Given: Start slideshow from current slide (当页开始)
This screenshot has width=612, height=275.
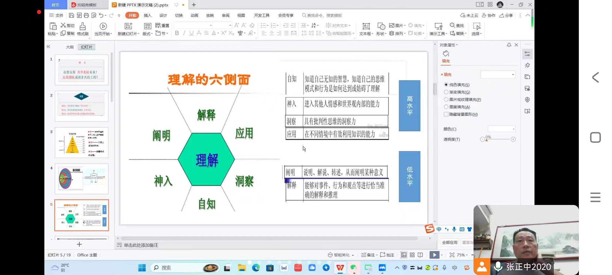Looking at the screenshot, I should 103,26.
